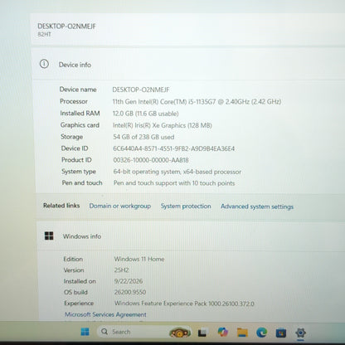
Task: Click the Related links label
Action: (61, 206)
